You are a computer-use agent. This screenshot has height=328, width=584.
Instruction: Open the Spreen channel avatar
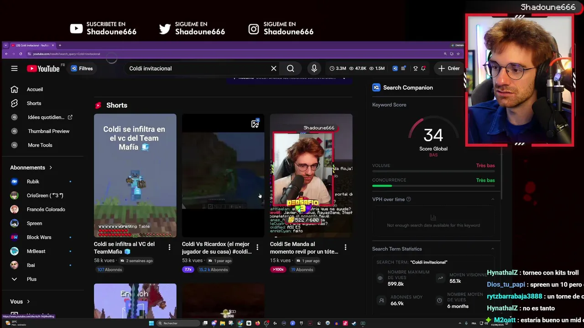15,223
